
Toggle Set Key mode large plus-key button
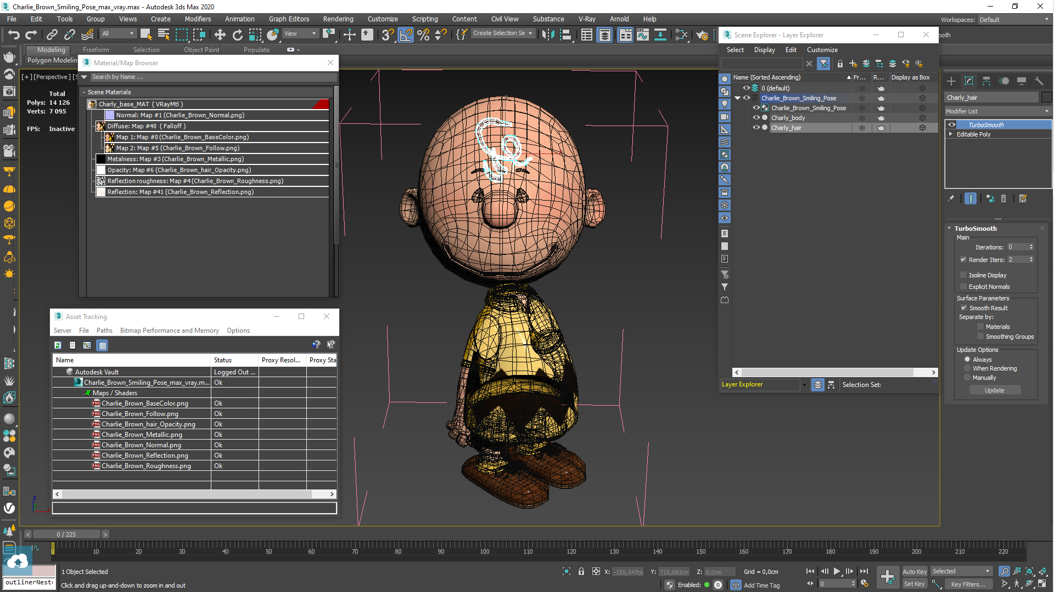(x=888, y=577)
